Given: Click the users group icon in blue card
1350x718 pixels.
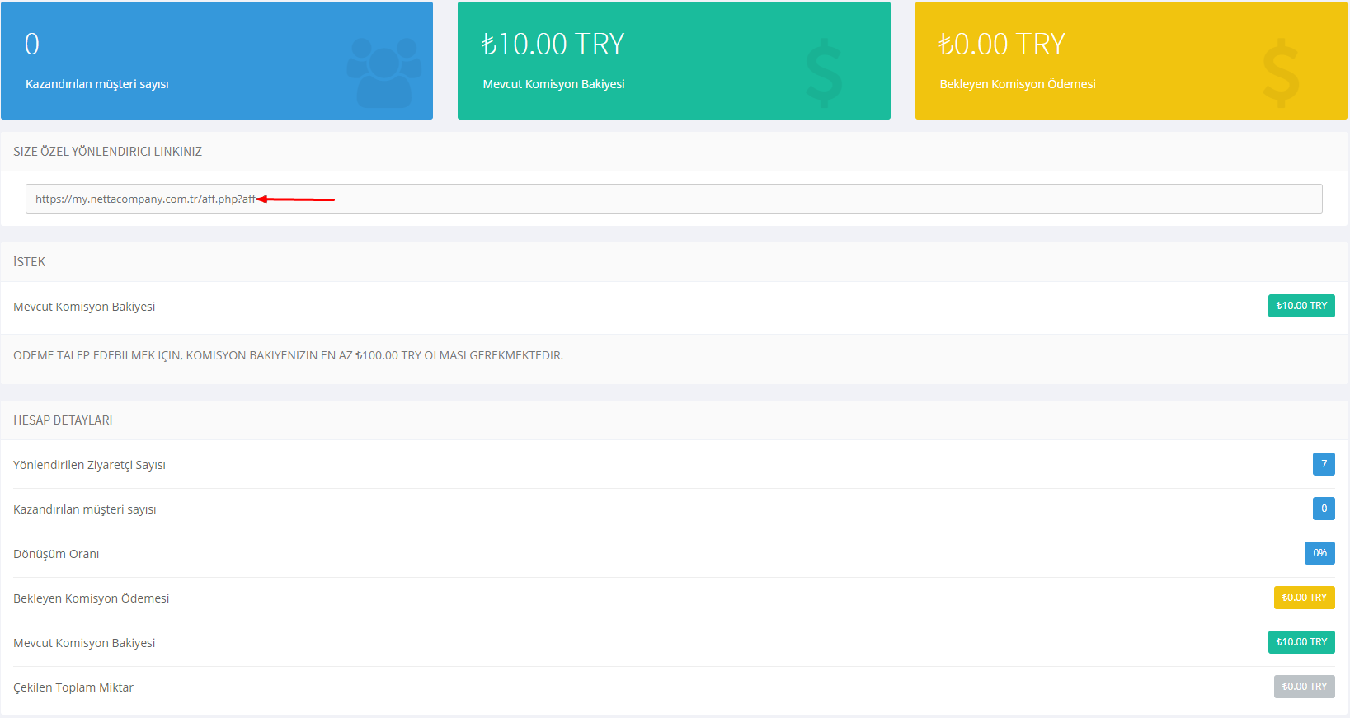Looking at the screenshot, I should click(384, 73).
